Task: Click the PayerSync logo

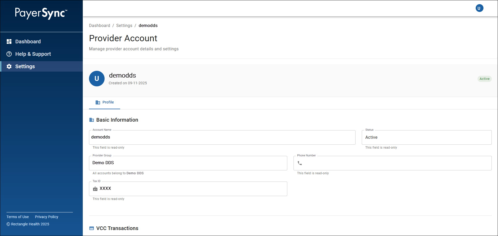Action: [x=41, y=13]
